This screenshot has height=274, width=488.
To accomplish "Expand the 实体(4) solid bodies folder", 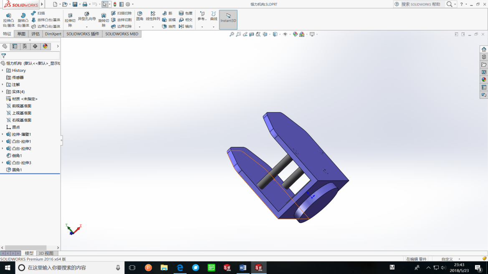I will click(3, 92).
